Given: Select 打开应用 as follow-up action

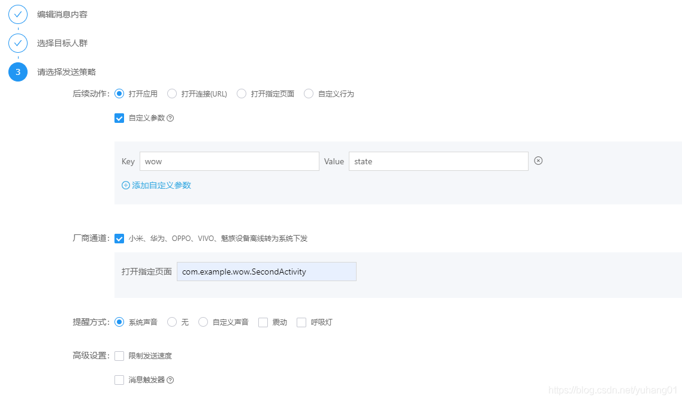Looking at the screenshot, I should pyautogui.click(x=119, y=94).
